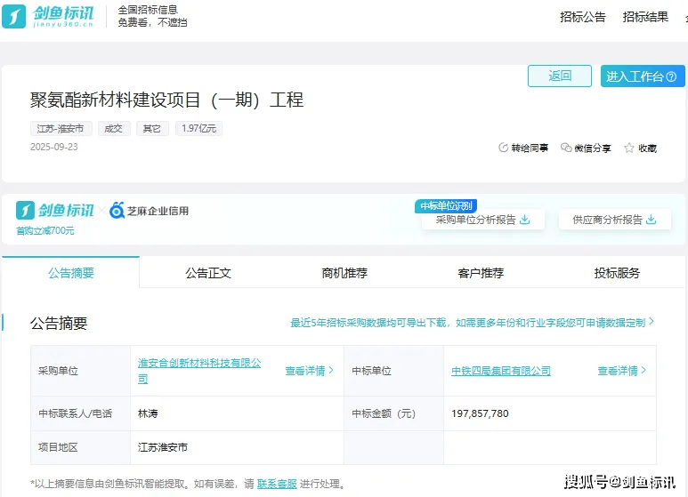The width and height of the screenshot is (688, 497).
Task: Open 招标公告 in top navigation
Action: click(583, 17)
